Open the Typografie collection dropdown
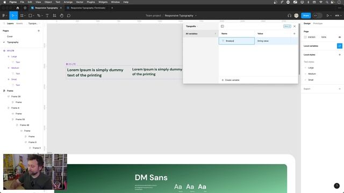This screenshot has height=193, width=344. pos(192,26)
